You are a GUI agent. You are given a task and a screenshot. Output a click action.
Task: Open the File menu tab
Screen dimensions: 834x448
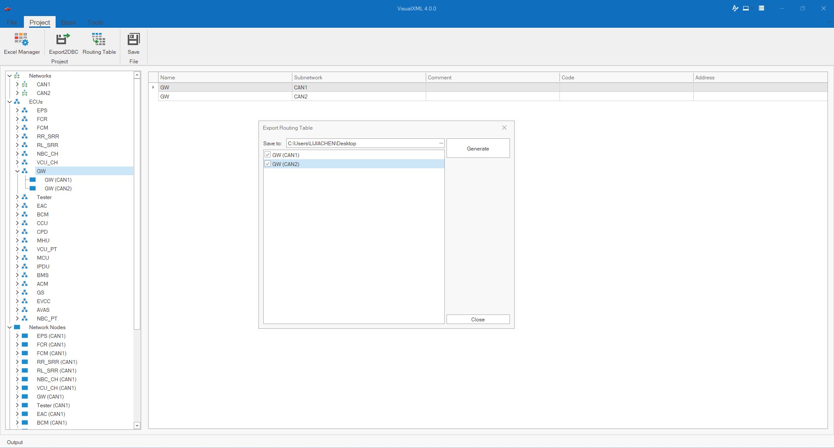(12, 23)
